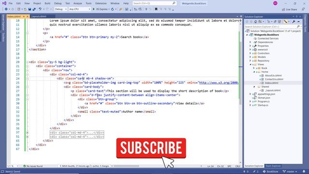The height and width of the screenshot is (174, 309).
Task: Expand the Dependencies node
Action: click(x=250, y=42)
